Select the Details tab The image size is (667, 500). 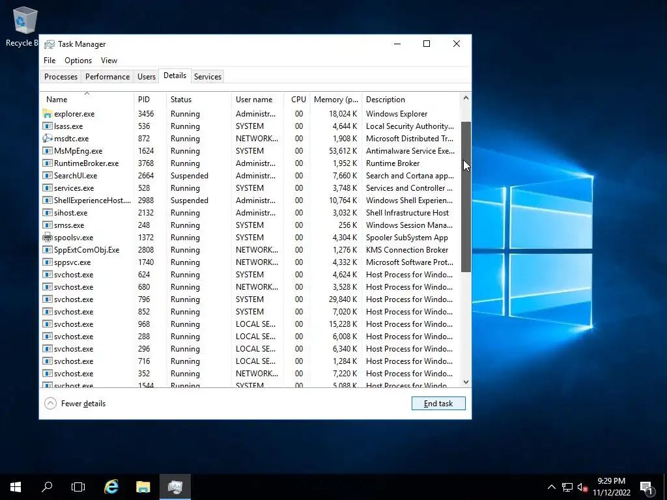pos(175,76)
